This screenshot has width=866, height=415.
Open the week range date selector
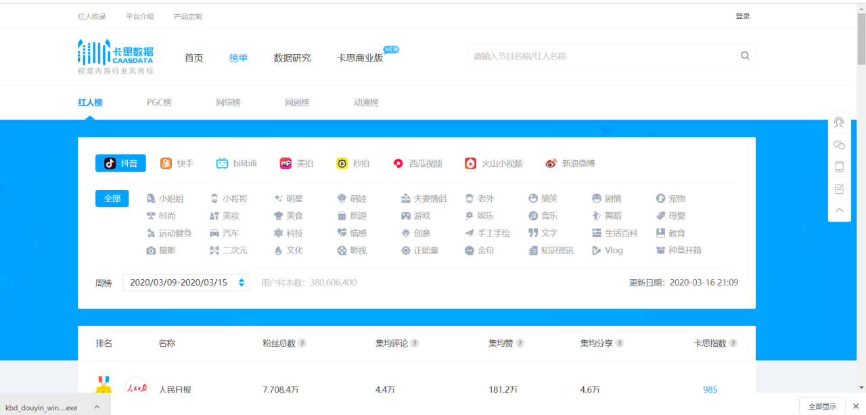click(186, 283)
